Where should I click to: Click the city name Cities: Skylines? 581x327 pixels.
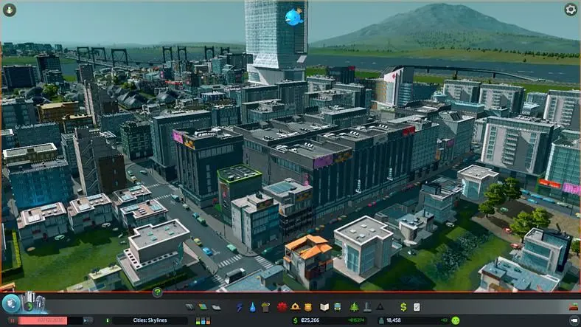(150, 320)
